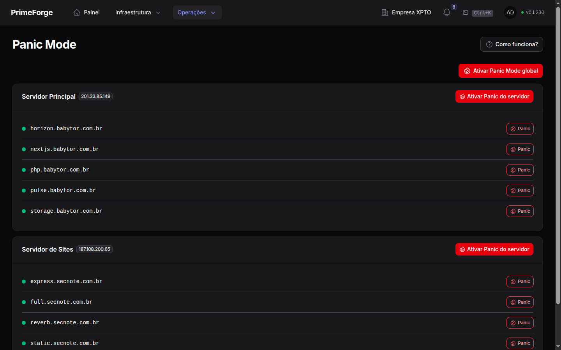This screenshot has width=561, height=350.
Task: Trigger Panic for reverb.secnote.com.br
Action: tap(520, 323)
